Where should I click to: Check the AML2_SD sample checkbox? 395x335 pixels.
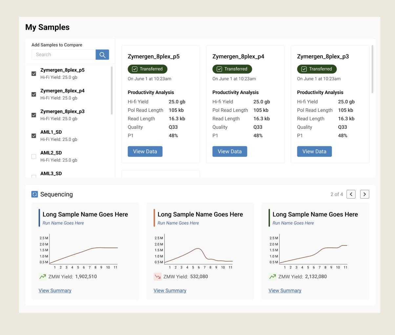point(34,156)
